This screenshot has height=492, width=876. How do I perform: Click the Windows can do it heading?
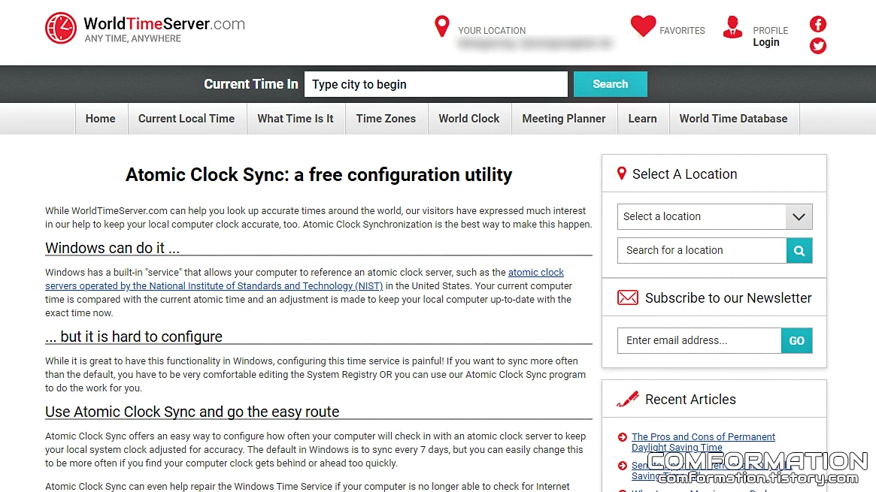click(x=112, y=248)
